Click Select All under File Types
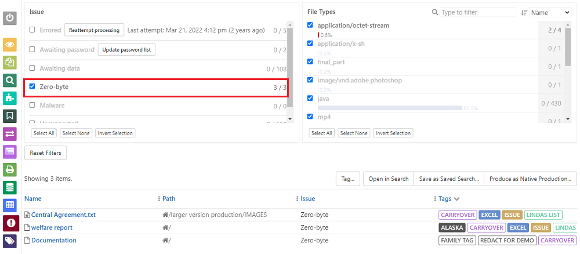580x254 pixels. [321, 133]
